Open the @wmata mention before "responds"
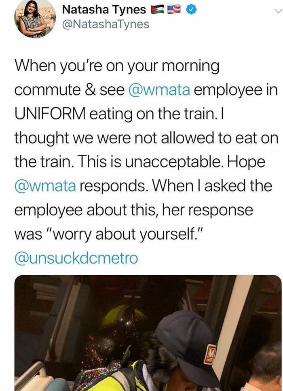Viewport: 283px width, 391px height. point(45,186)
